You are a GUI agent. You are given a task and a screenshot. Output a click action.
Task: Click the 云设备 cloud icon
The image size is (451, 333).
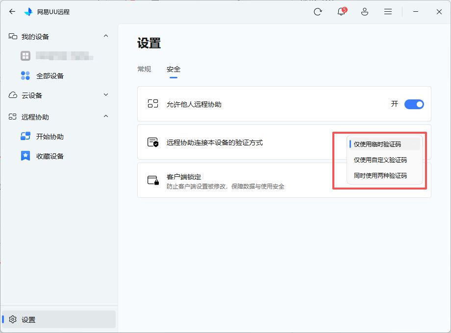tap(13, 95)
